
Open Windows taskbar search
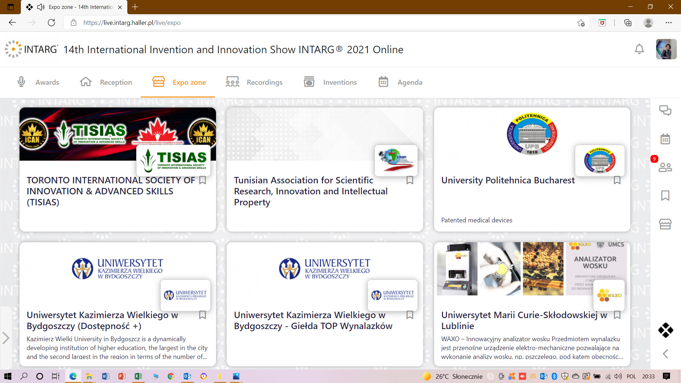[x=24, y=376]
